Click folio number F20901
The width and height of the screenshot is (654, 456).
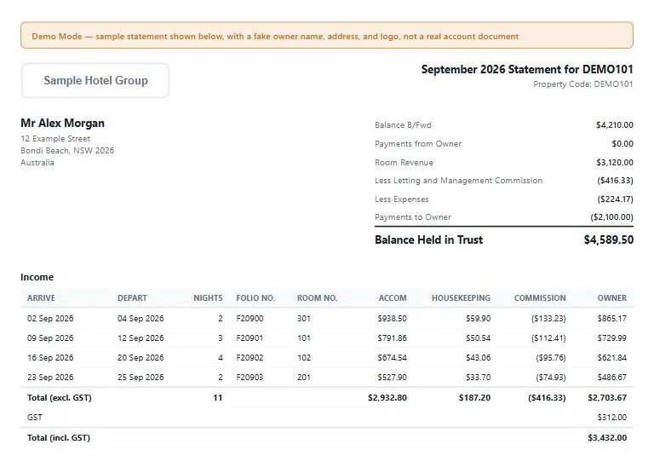(x=250, y=338)
